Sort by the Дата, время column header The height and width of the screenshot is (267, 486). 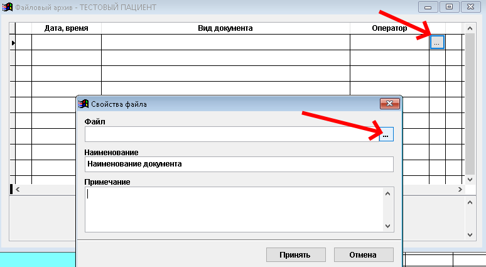[66, 28]
